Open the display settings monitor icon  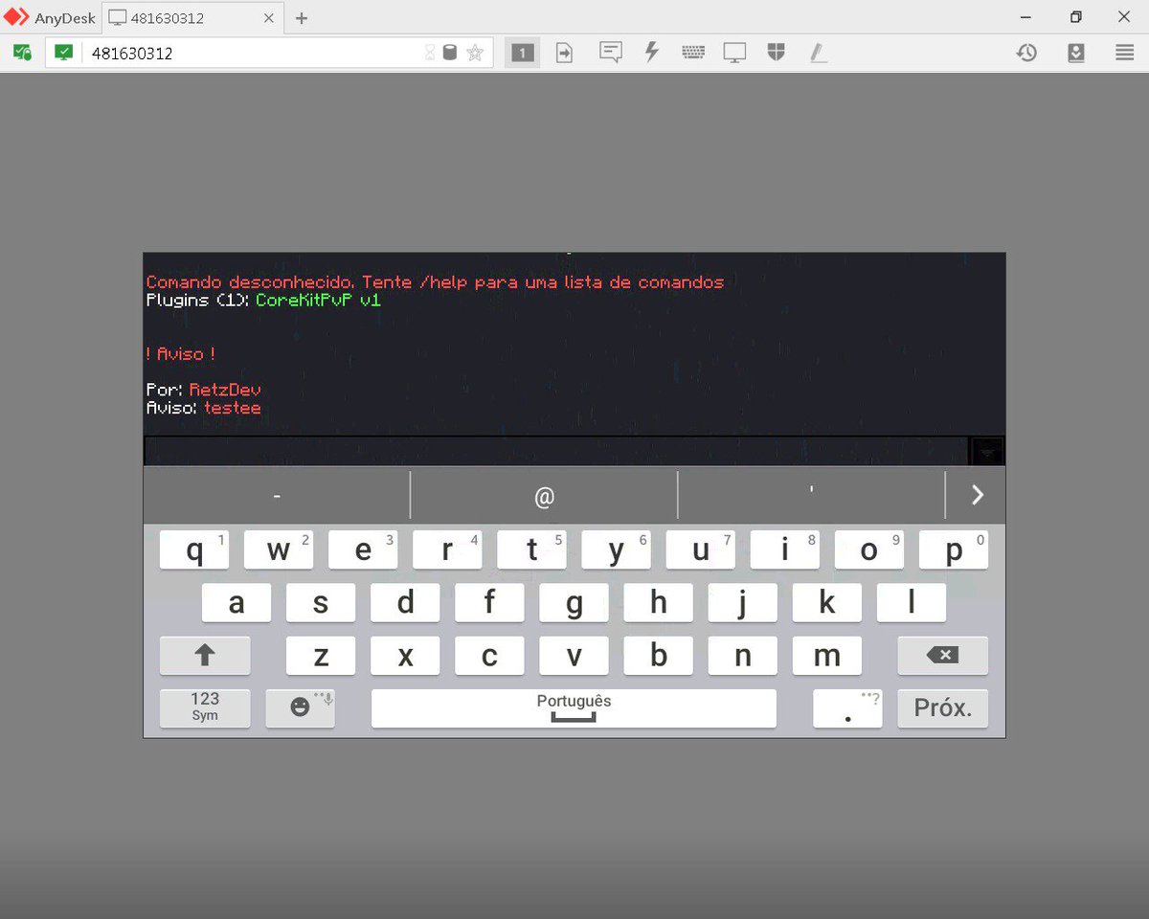click(734, 53)
